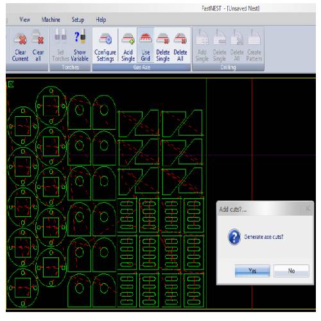Open the Machine menu
This screenshot has width=321, height=321.
(51, 20)
